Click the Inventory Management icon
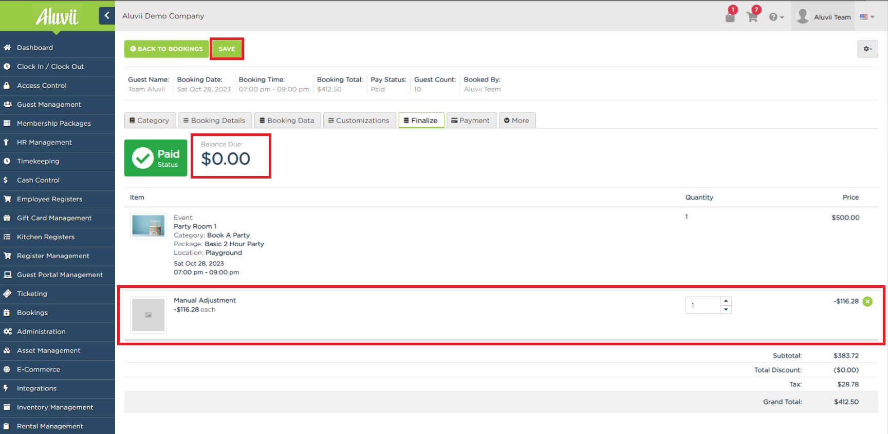Screen dimensions: 888x434 click(7, 407)
